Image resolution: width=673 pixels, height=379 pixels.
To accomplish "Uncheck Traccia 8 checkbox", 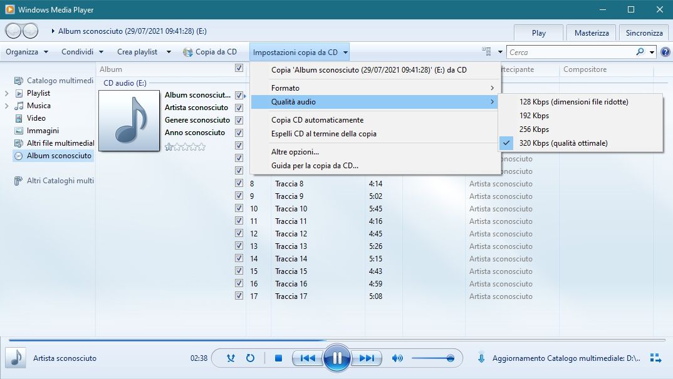I will 239,183.
